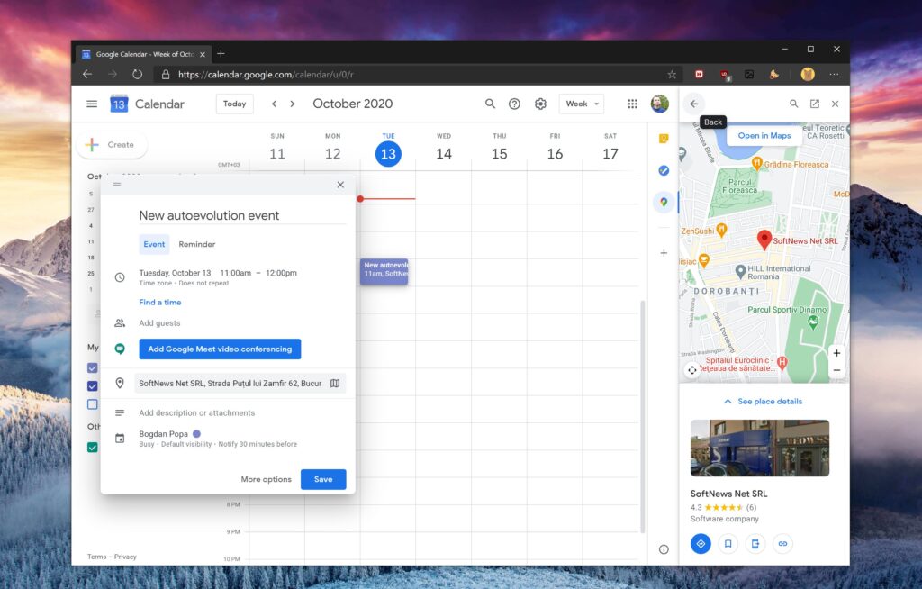922x589 pixels.
Task: Uncheck the first My calendars checkbox
Action: (x=93, y=367)
